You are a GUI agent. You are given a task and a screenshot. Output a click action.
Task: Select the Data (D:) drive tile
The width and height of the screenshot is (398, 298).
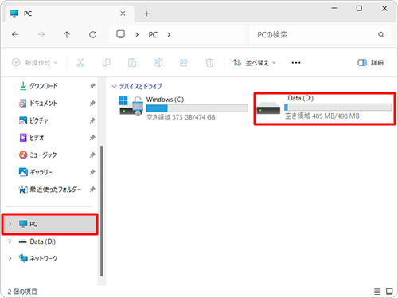coord(325,108)
